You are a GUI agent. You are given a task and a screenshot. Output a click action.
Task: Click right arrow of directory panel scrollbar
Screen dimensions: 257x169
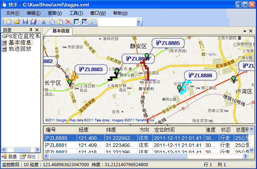tap(37, 149)
